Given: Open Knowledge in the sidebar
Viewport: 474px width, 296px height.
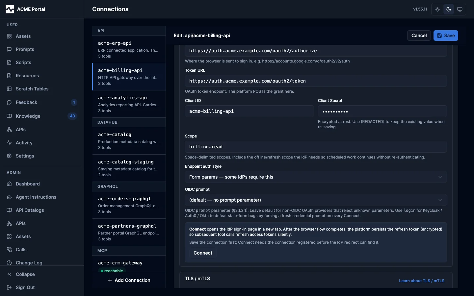Looking at the screenshot, I should pyautogui.click(x=42, y=116).
